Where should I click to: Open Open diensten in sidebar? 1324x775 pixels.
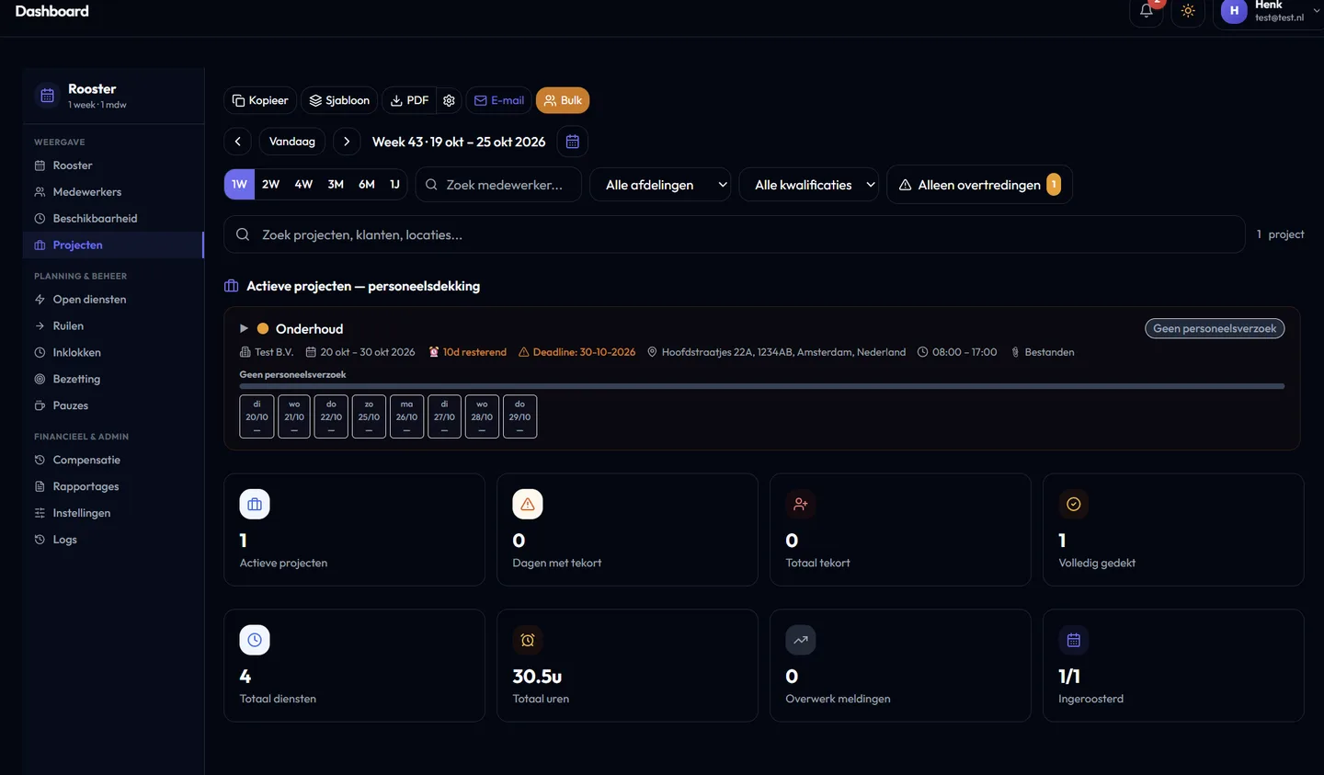(113, 300)
